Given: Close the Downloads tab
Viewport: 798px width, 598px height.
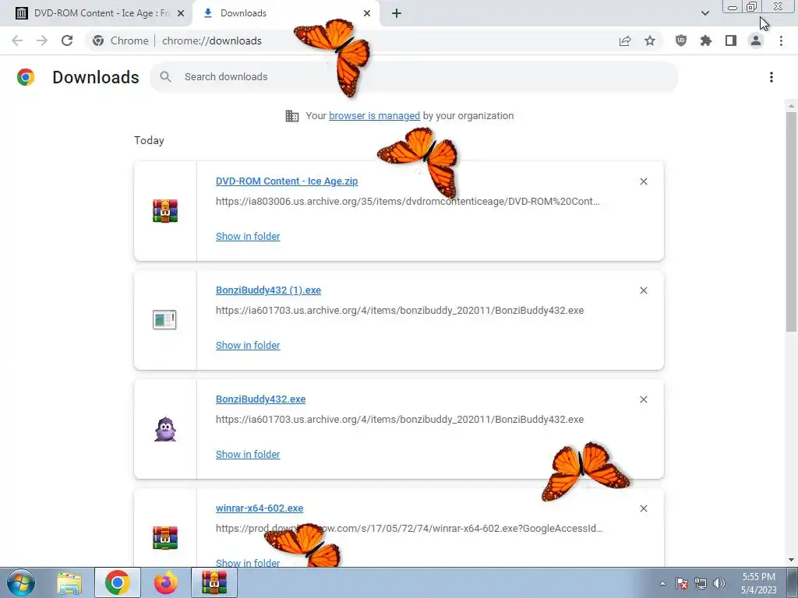Looking at the screenshot, I should coord(367,13).
